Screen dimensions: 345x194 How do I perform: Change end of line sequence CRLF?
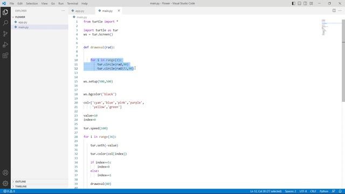(313, 191)
